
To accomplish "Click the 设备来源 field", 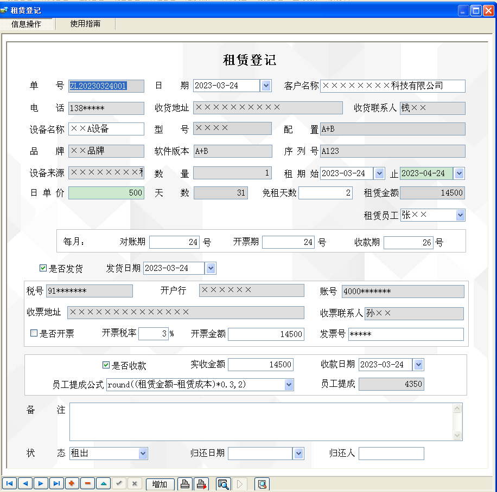I will (x=106, y=172).
